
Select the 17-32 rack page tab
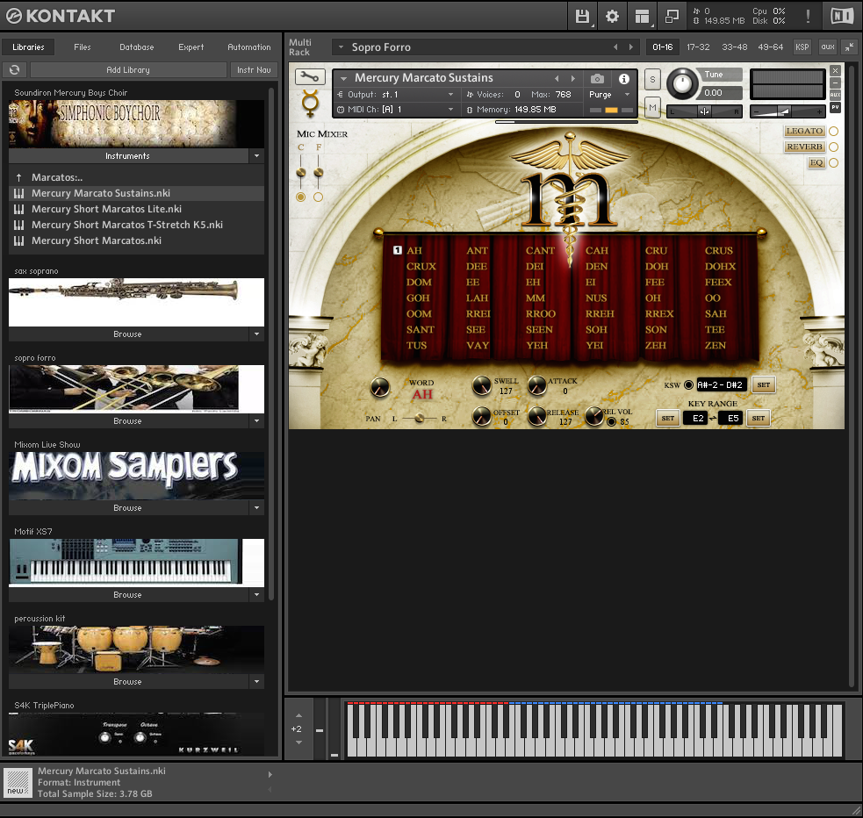tap(698, 47)
